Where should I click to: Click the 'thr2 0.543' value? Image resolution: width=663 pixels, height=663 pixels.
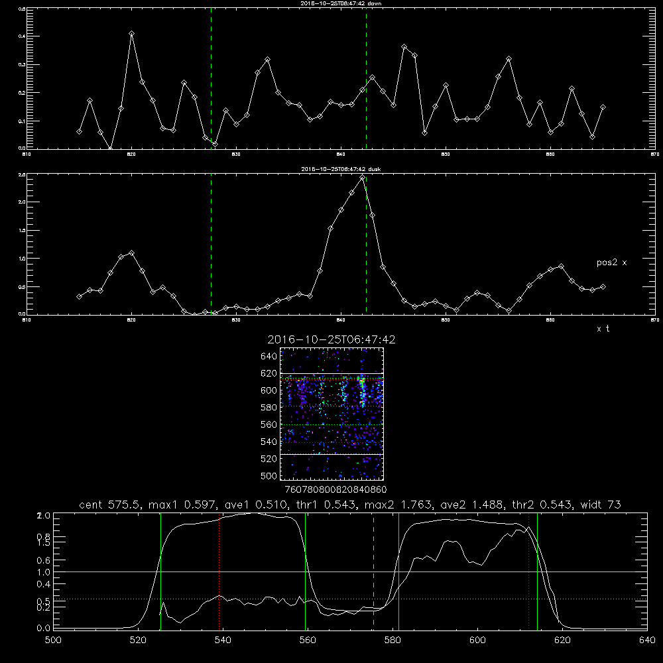[x=544, y=505]
